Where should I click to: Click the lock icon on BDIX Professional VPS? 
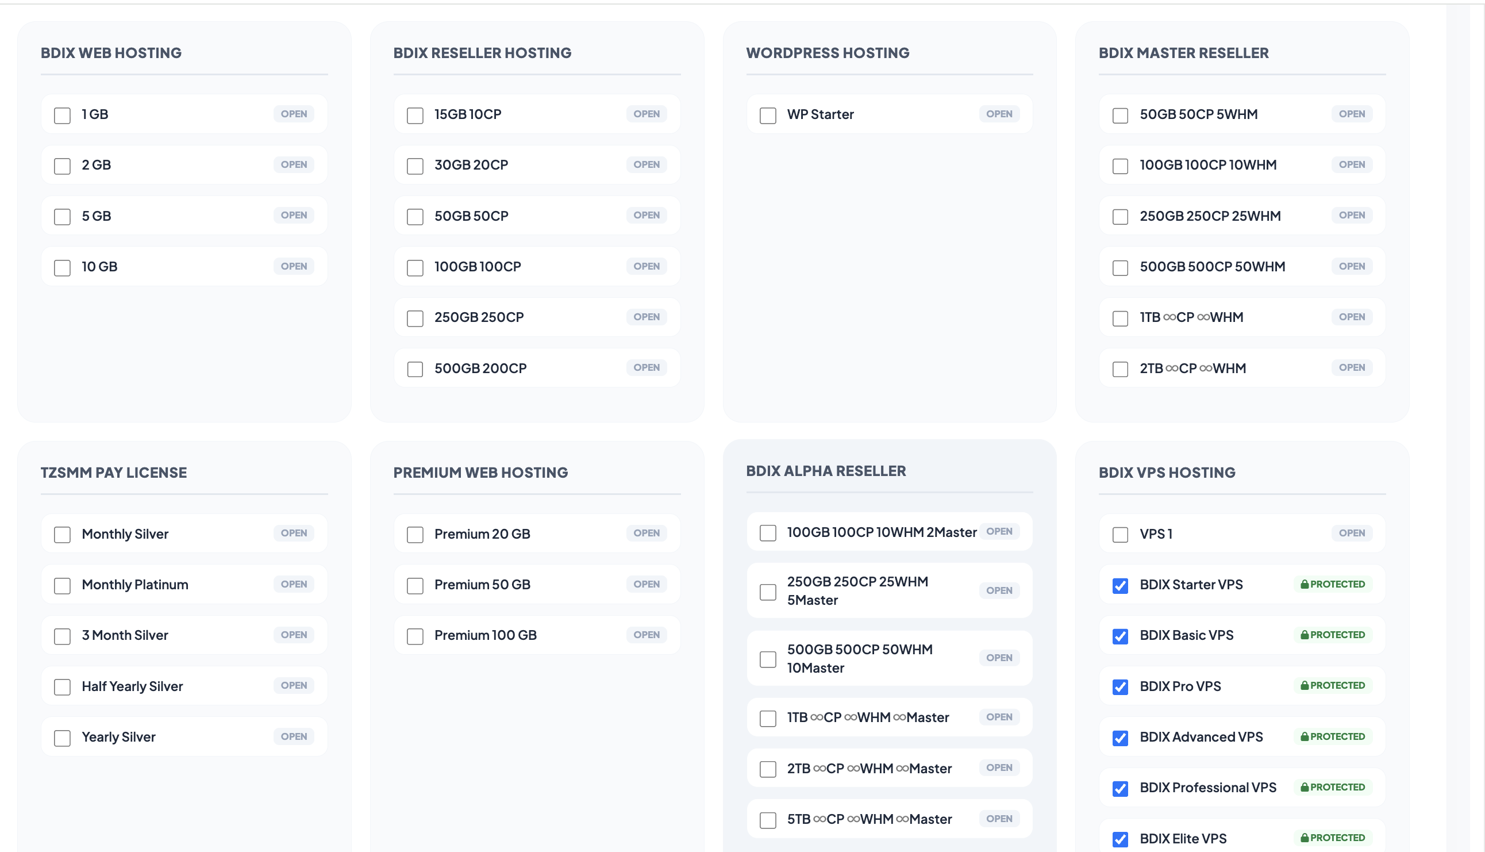coord(1305,787)
